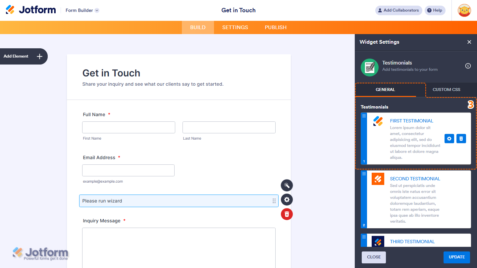Select the large Get in Touch form heading

tap(111, 73)
